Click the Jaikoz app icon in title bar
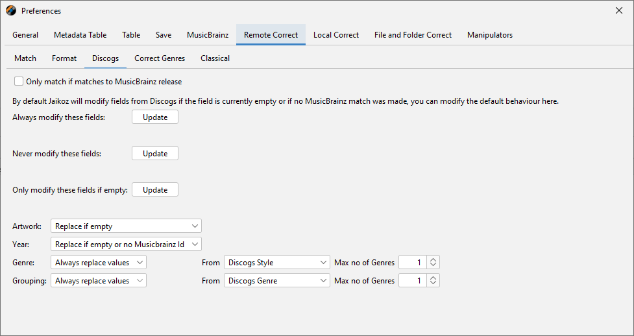 (x=11, y=10)
